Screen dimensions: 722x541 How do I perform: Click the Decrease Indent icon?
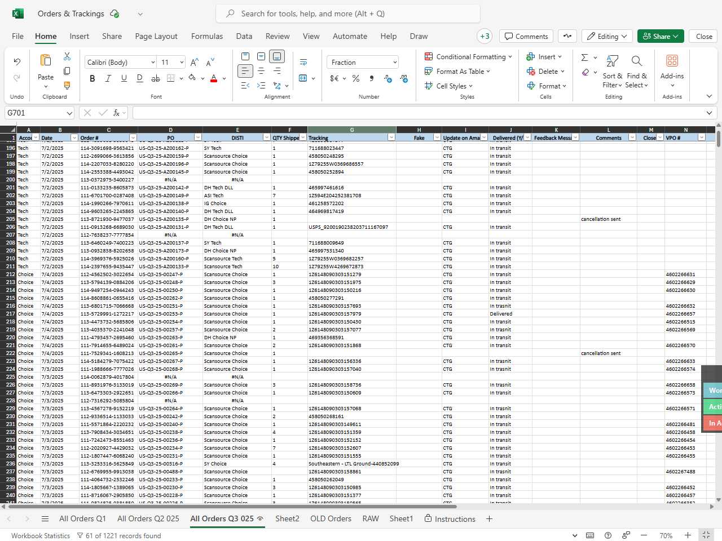click(x=245, y=86)
